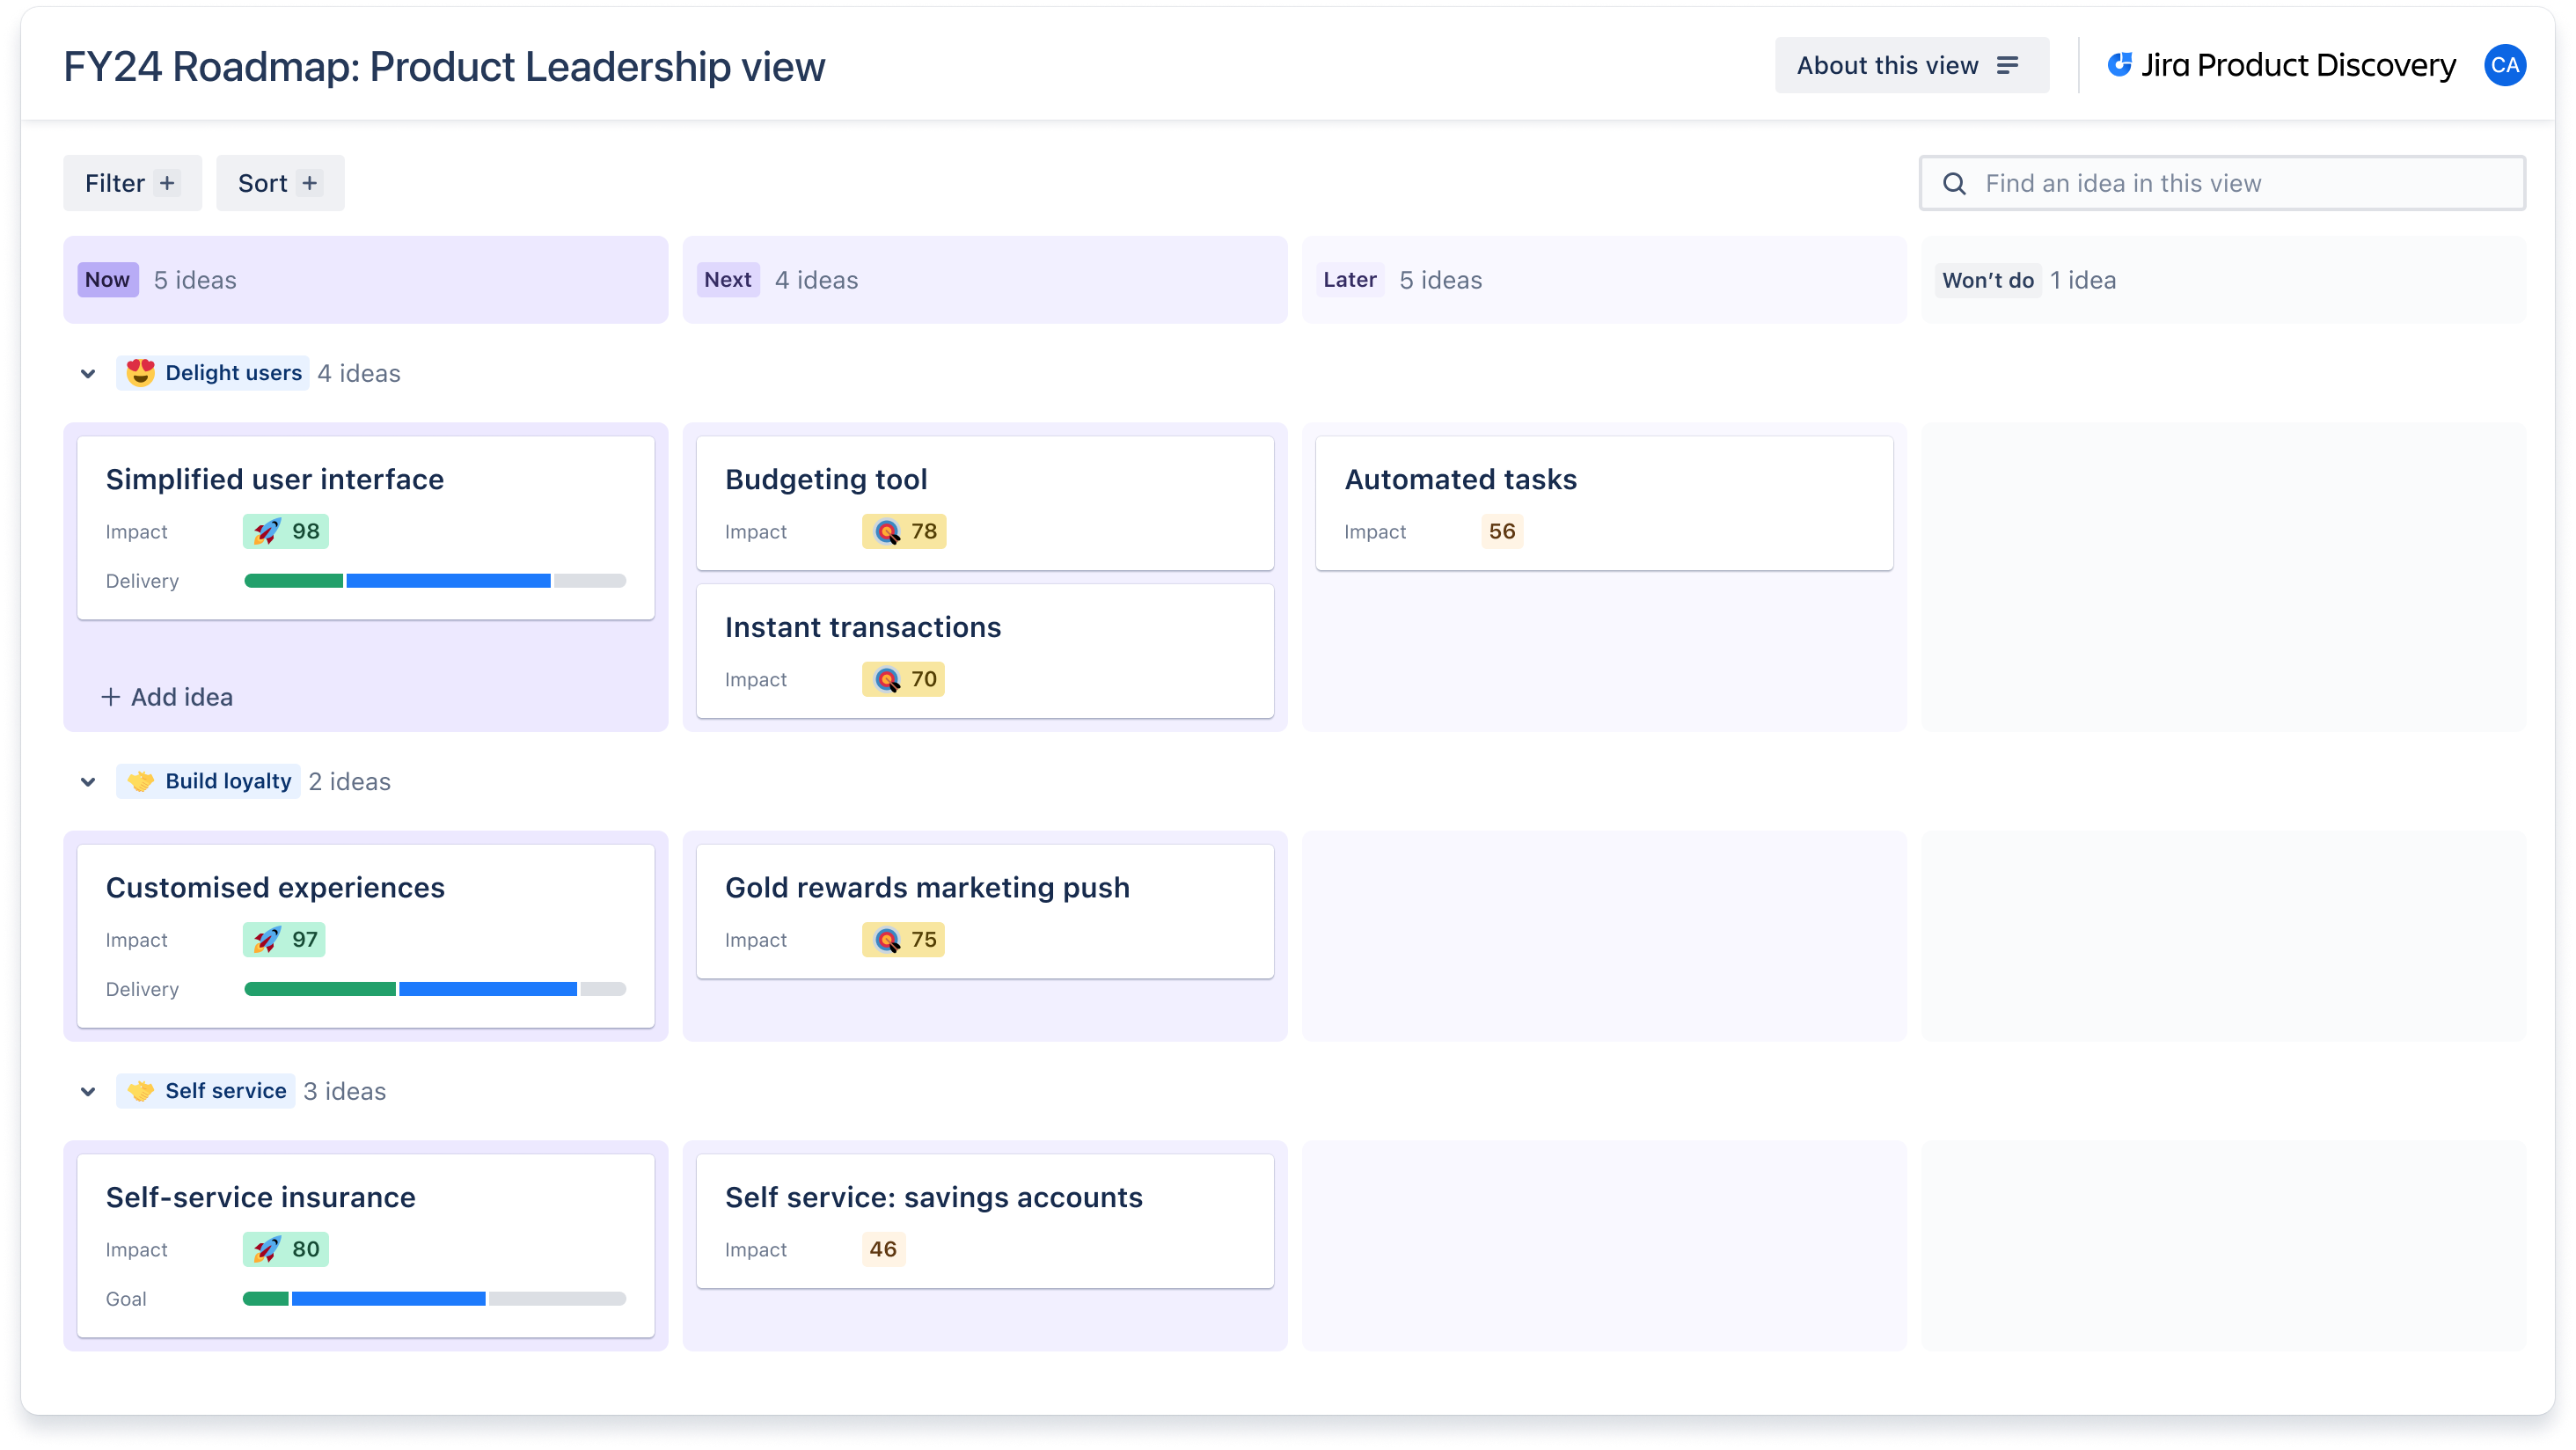Click '1 idea' count in Won't do column

point(2082,280)
